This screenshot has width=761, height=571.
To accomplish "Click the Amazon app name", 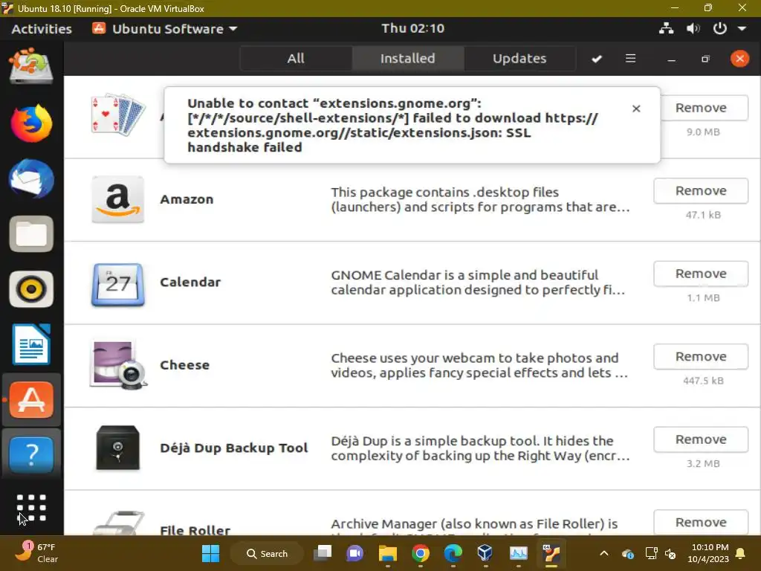I will tap(187, 199).
